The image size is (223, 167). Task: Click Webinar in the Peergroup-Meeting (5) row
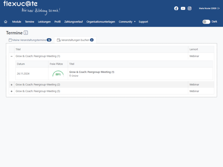[194, 91]
